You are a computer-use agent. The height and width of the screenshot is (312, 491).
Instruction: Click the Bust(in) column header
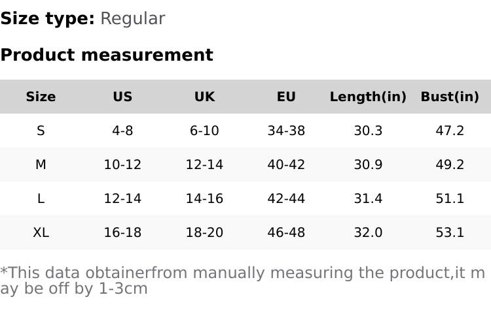[x=450, y=97]
